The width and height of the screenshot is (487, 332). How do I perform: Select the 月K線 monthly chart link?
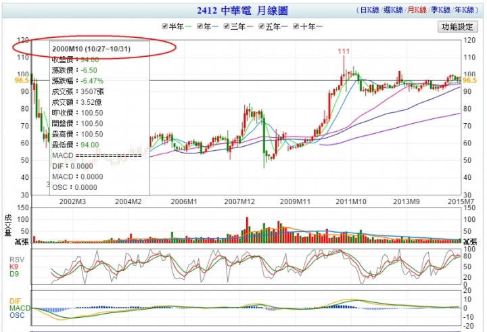pos(417,10)
